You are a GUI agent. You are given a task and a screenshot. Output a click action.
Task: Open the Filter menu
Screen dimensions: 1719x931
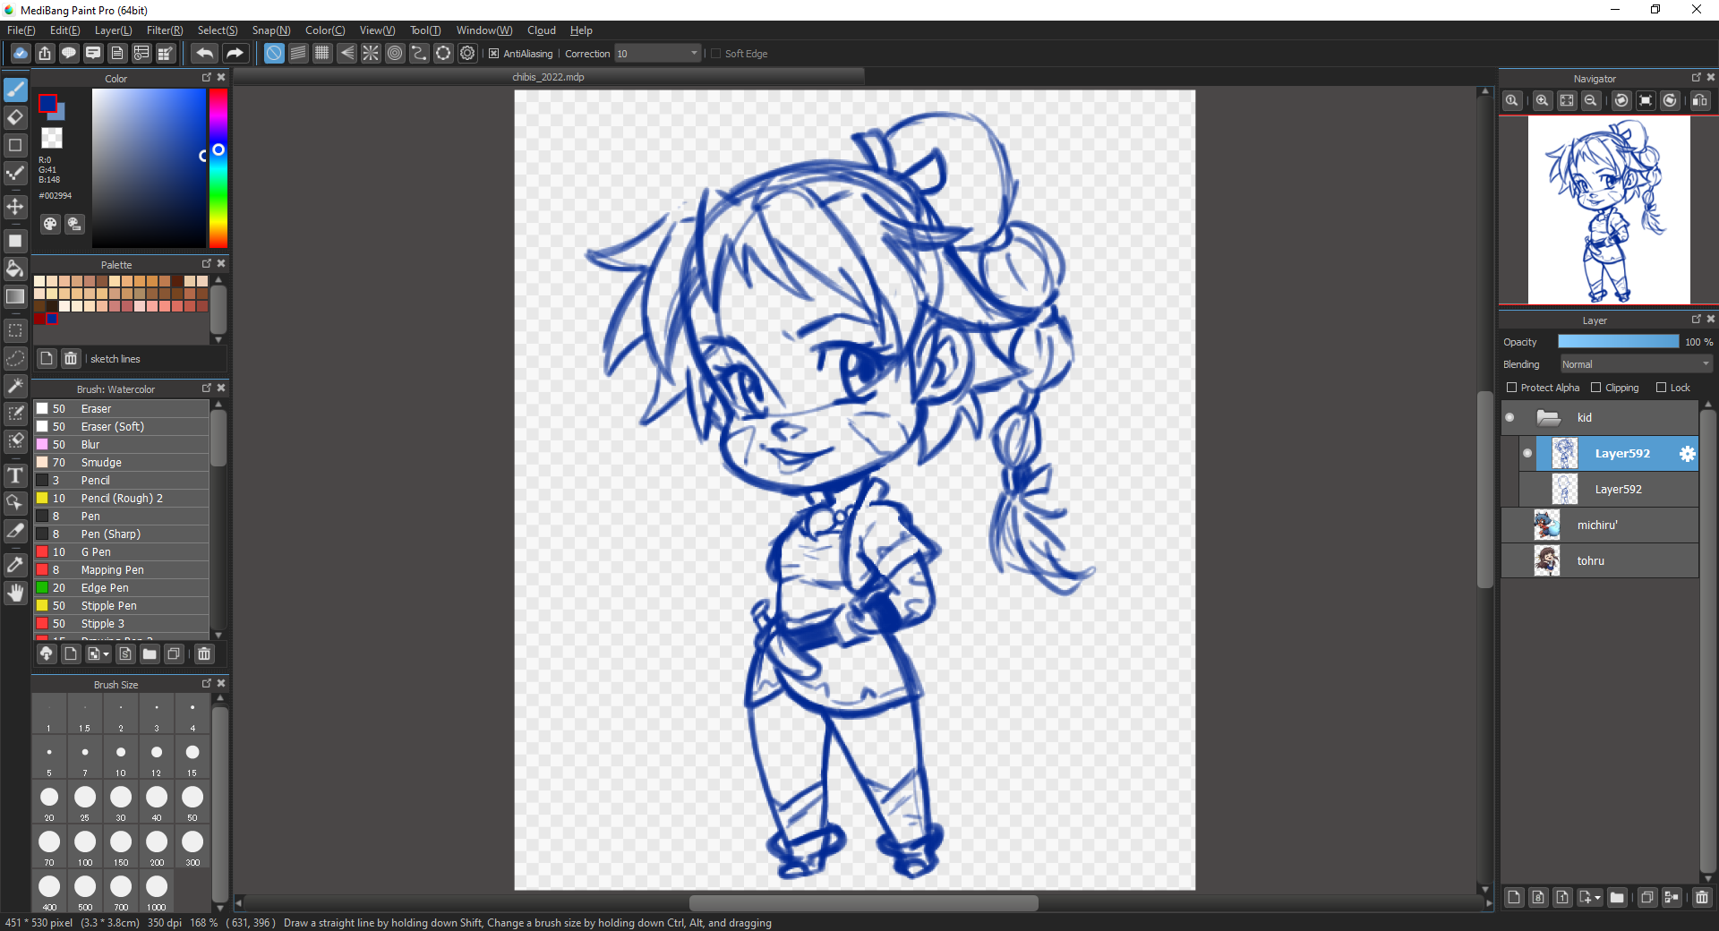[165, 30]
